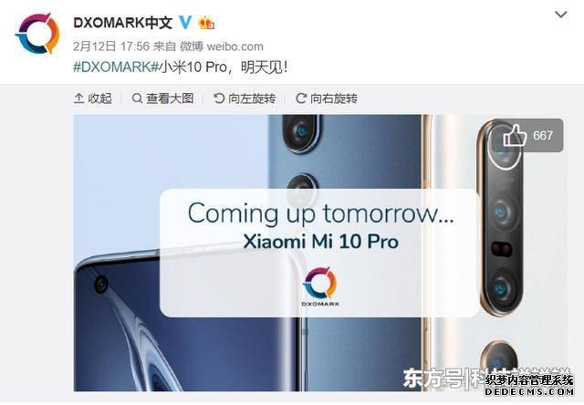The width and height of the screenshot is (584, 405).
Task: Open the #DXOMARK# hashtag topic
Action: [x=117, y=67]
